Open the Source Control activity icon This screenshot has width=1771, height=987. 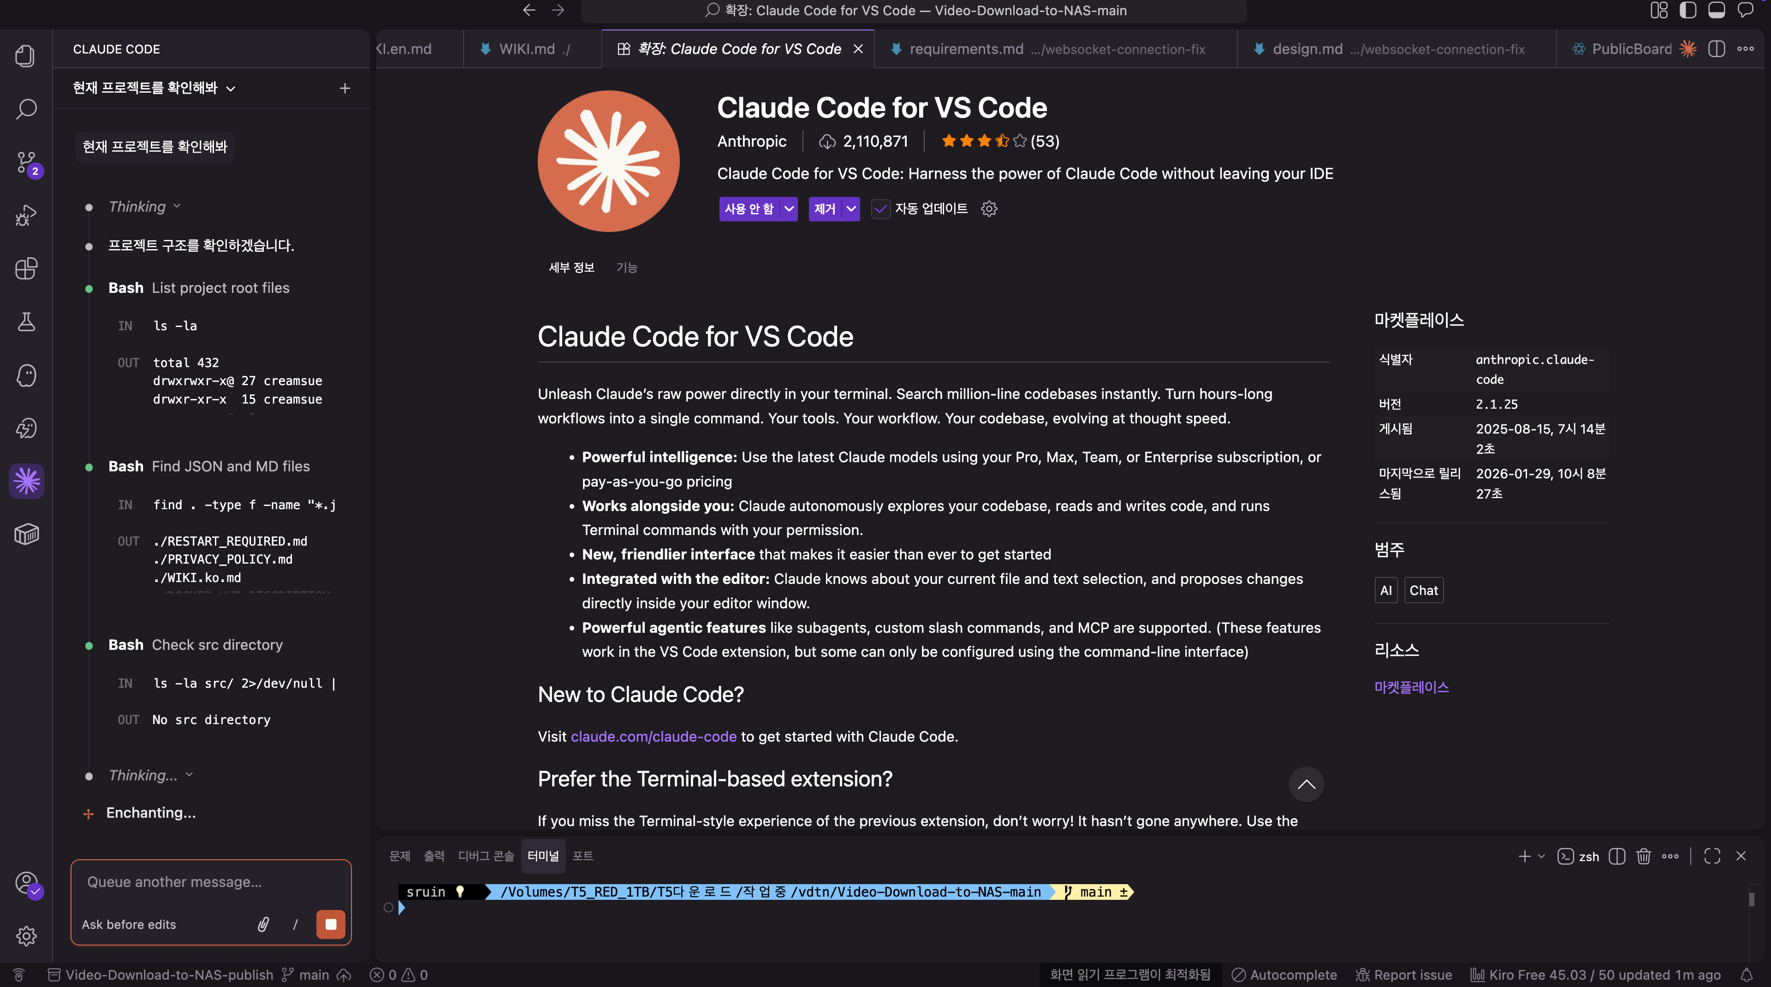click(x=26, y=163)
